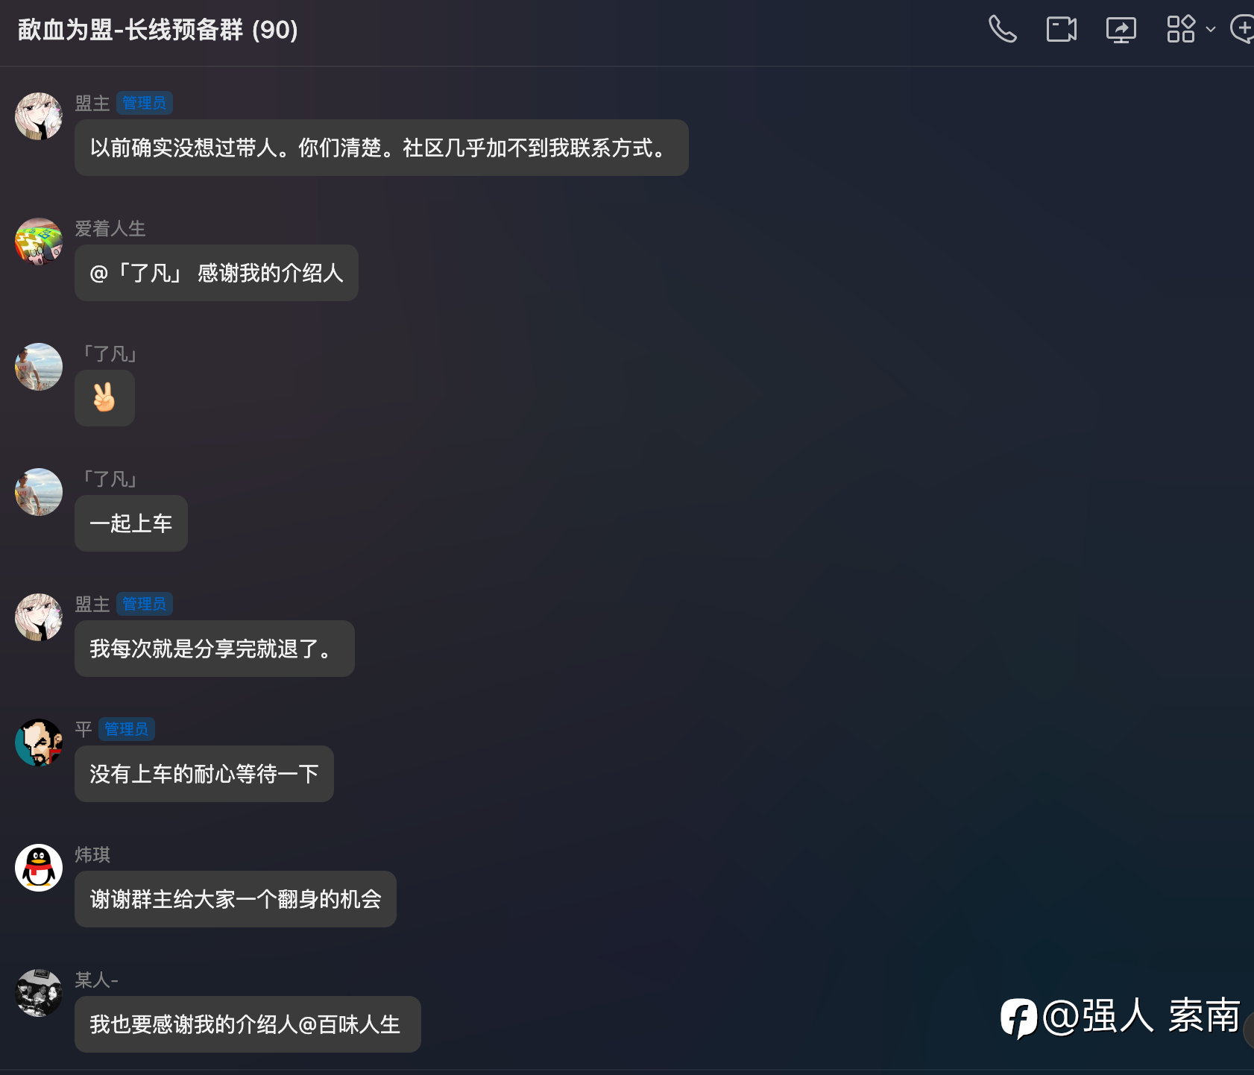Click the 管理员 badge on 盟主's first message
Image resolution: width=1254 pixels, height=1075 pixels.
tap(145, 103)
